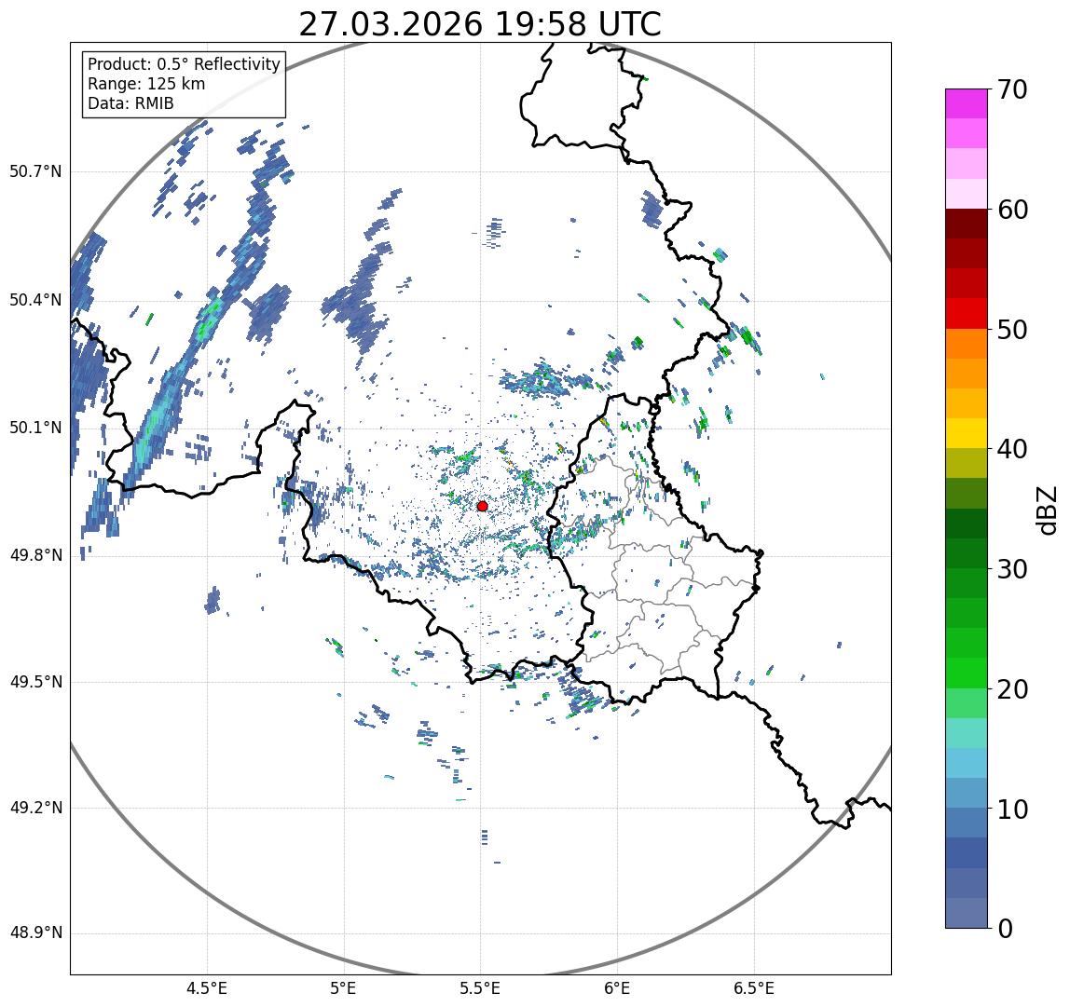Click the 49.2°N latitude label
Image resolution: width=1070 pixels, height=1007 pixels.
coord(35,809)
